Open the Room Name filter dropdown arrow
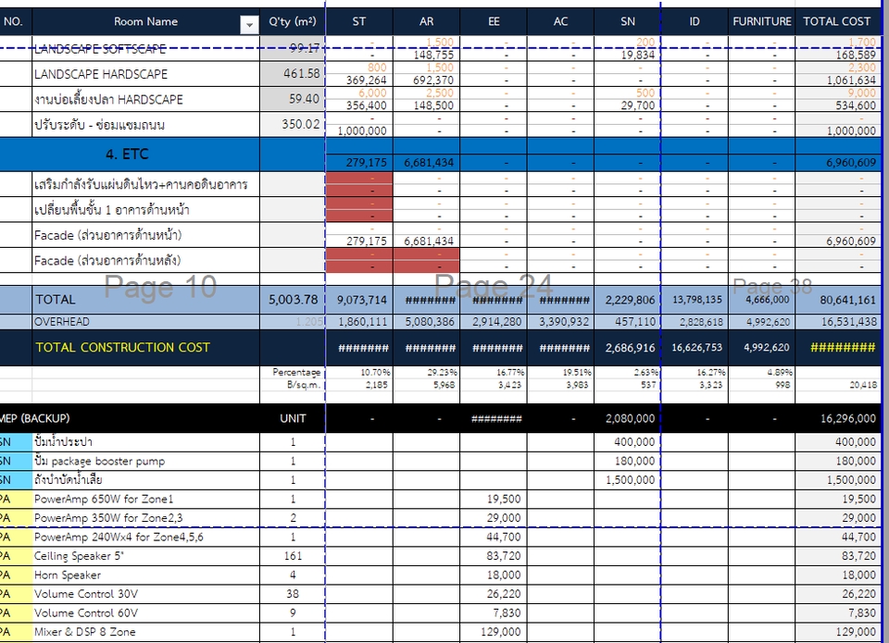889x643 pixels. [x=249, y=25]
